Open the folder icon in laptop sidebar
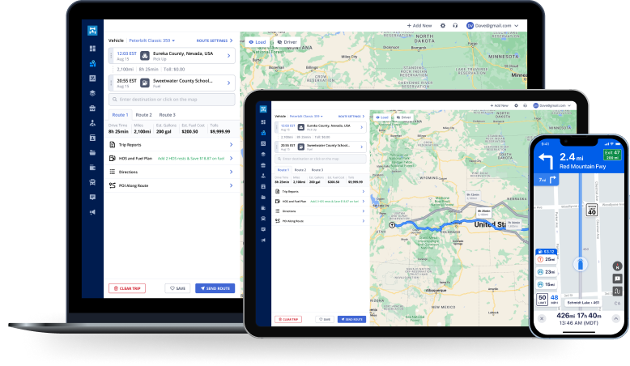This screenshot has height=366, width=630. pos(92,153)
